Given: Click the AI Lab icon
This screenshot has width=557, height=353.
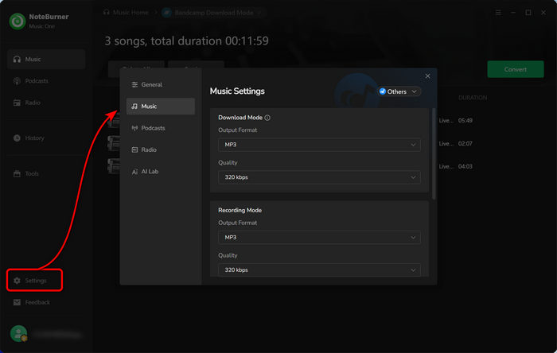Looking at the screenshot, I should (x=134, y=172).
